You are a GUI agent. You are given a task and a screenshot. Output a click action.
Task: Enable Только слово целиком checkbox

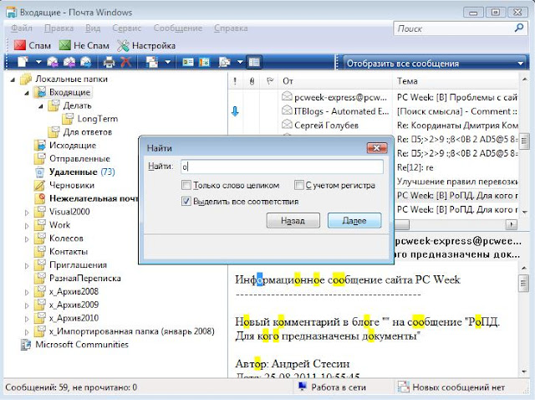186,185
